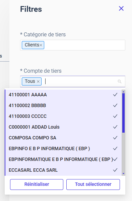Deselect 41100003 CCCCC option
132x201 pixels.
pyautogui.click(x=63, y=116)
